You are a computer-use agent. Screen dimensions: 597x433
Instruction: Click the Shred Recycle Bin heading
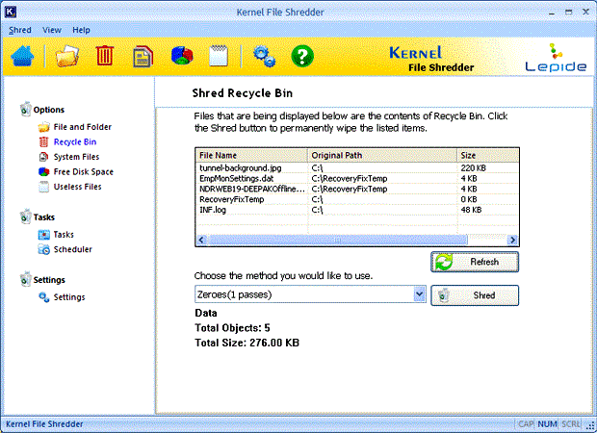[x=242, y=93]
